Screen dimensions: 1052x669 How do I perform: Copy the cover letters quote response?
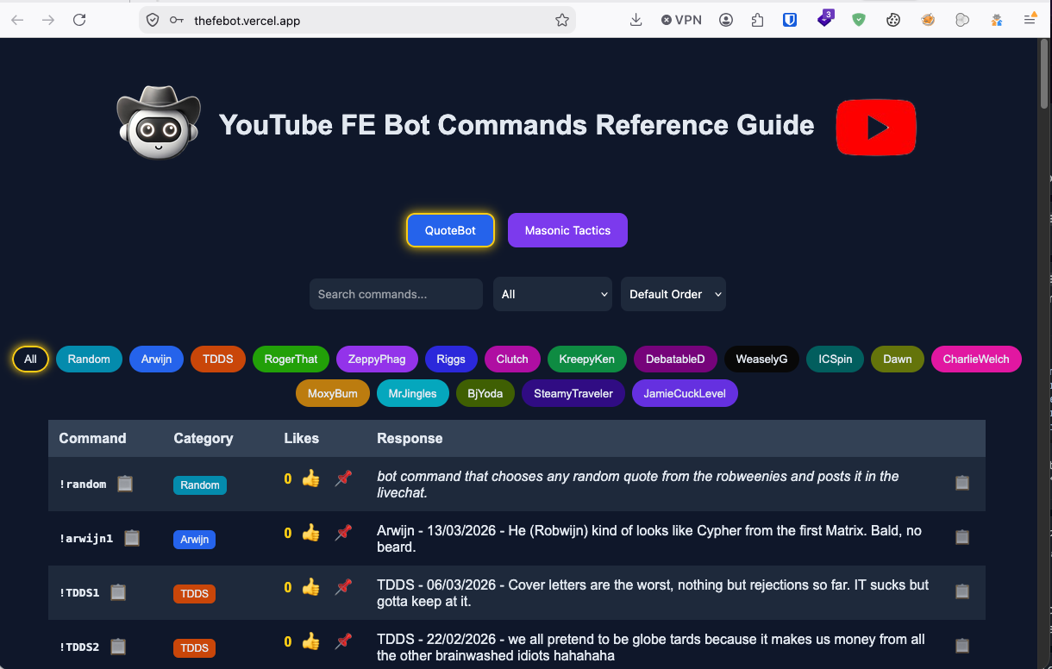pyautogui.click(x=962, y=591)
